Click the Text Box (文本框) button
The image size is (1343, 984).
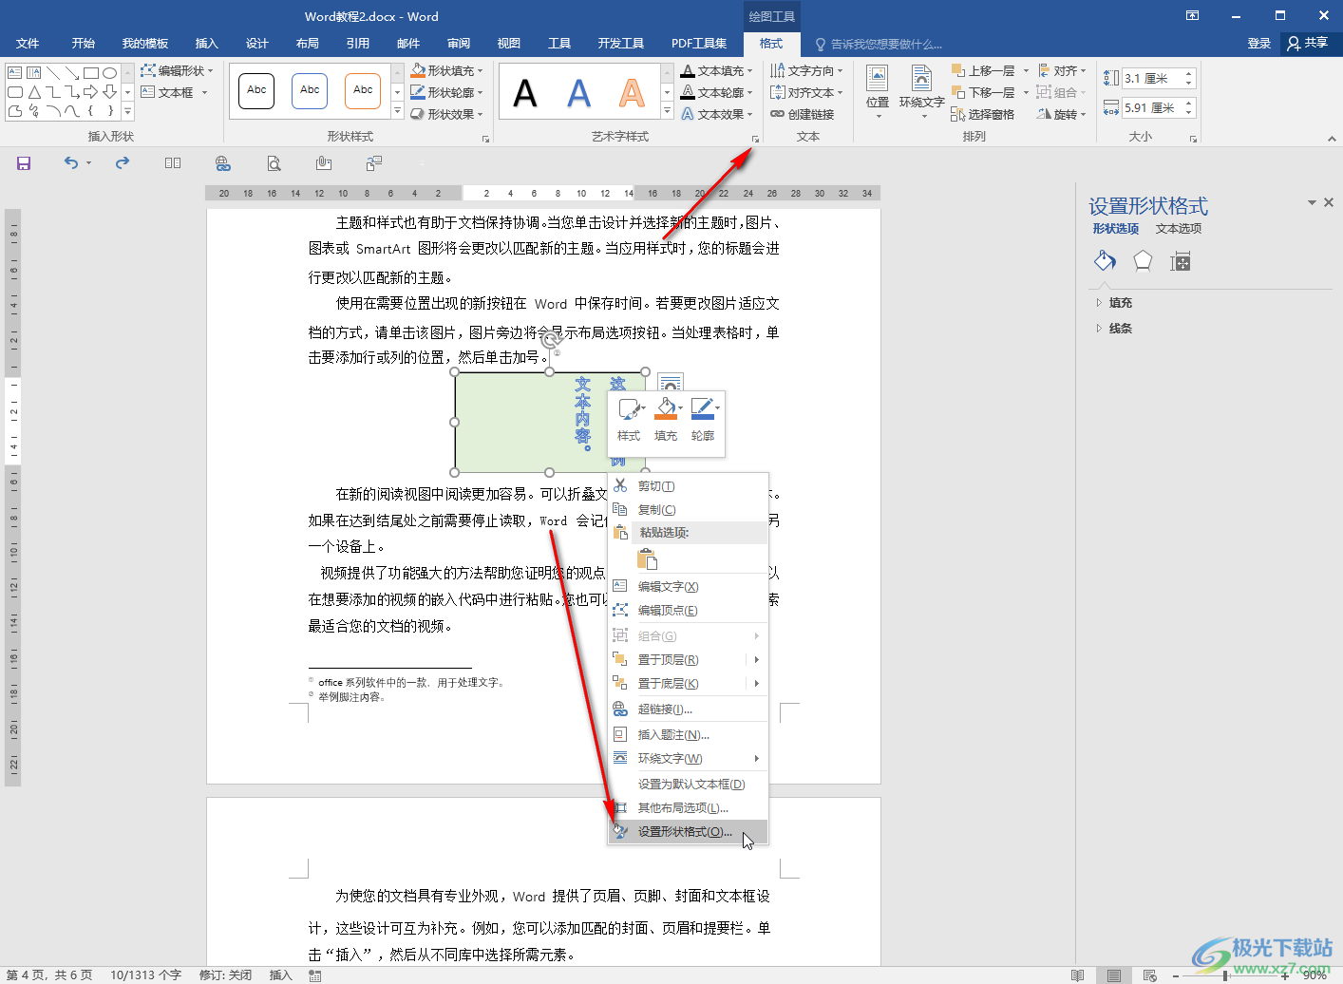[174, 92]
